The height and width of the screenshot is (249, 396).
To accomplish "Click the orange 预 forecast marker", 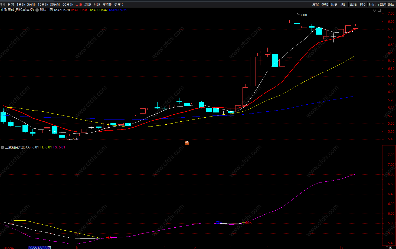I will 187,143.
